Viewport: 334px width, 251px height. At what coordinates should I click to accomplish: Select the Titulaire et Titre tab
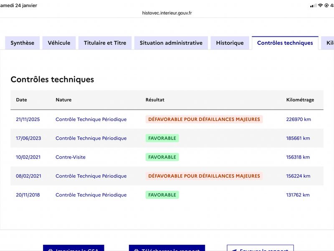pyautogui.click(x=105, y=43)
